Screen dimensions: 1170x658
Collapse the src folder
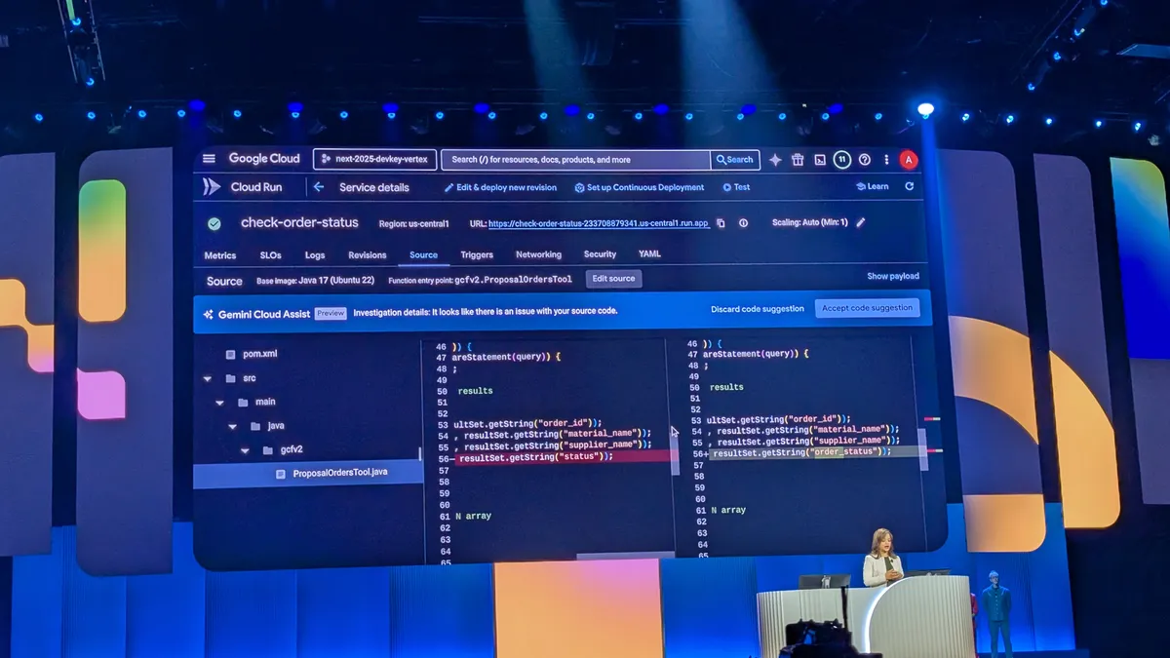[x=207, y=378]
